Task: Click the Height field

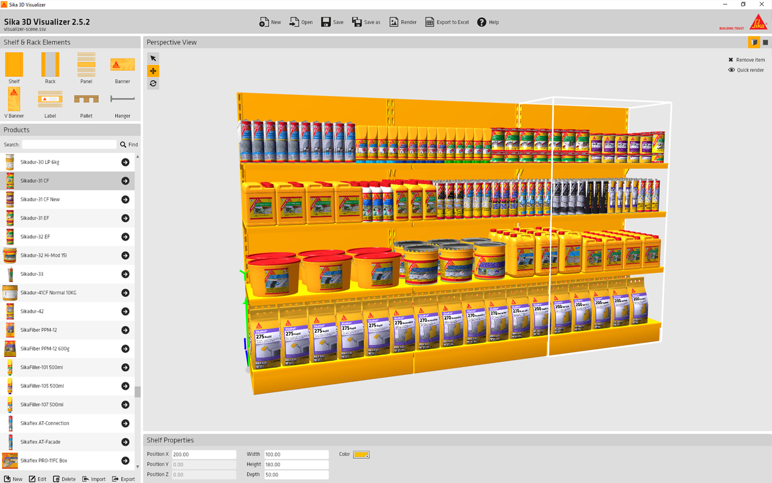Action: click(x=296, y=465)
